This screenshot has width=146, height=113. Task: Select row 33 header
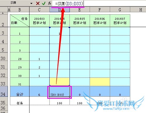pyautogui.click(x=4, y=82)
